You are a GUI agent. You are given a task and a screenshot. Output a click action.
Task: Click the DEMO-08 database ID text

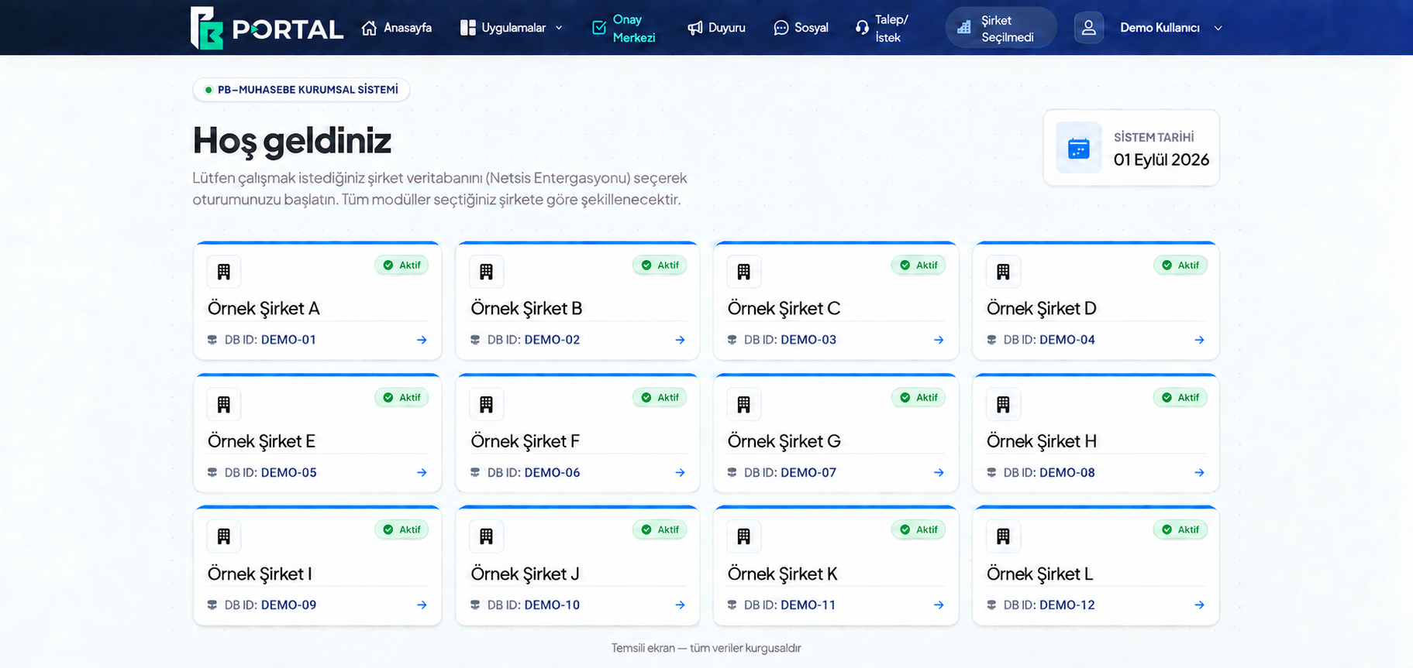coord(1067,472)
